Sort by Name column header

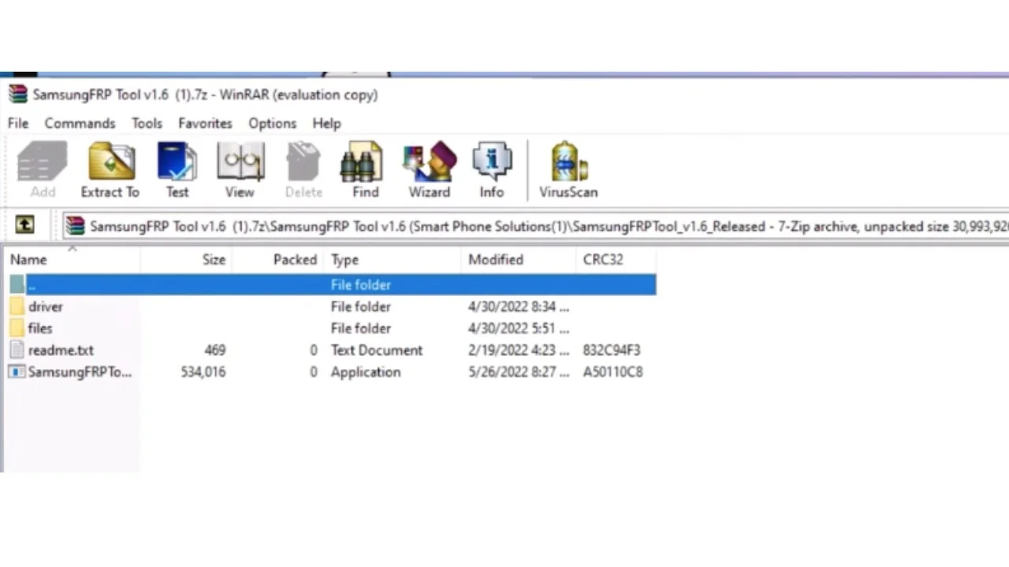pos(72,260)
